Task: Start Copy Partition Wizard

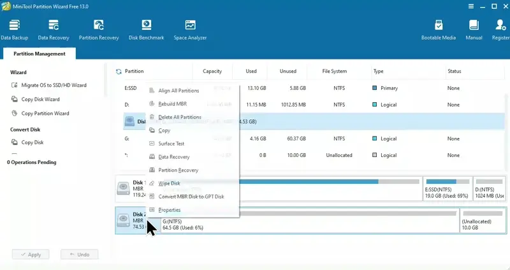Action: pos(40,114)
